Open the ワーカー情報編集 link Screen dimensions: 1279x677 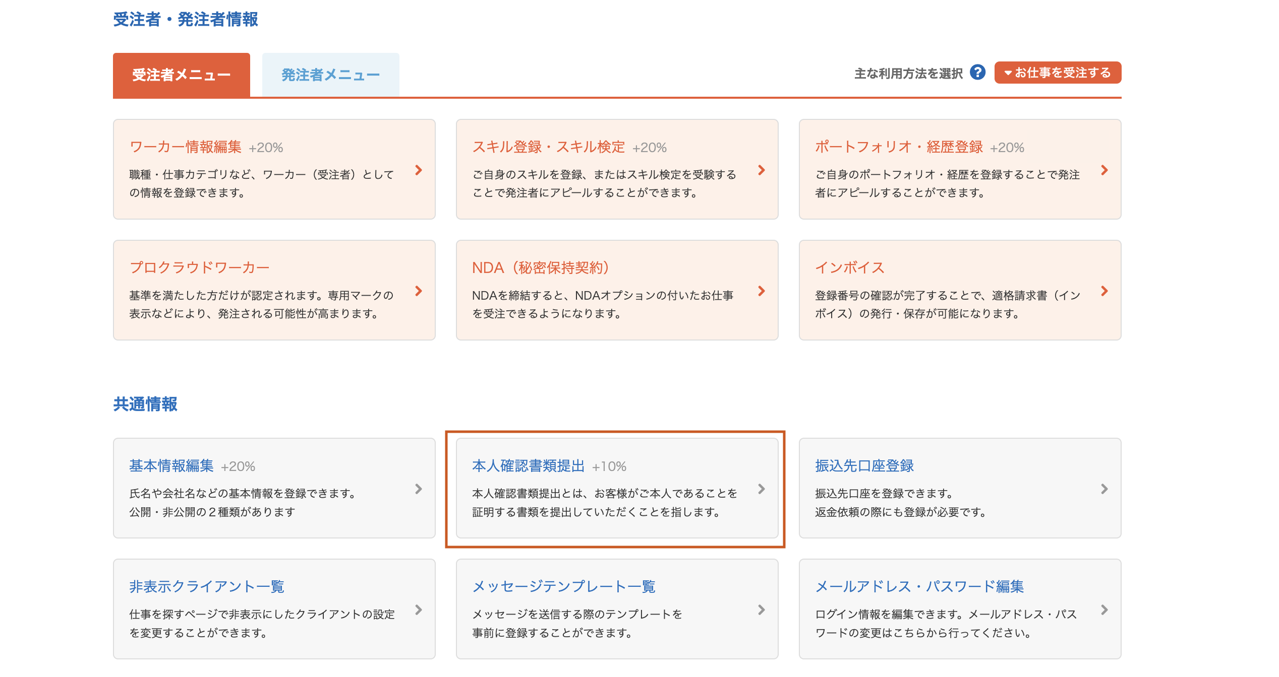click(x=186, y=147)
